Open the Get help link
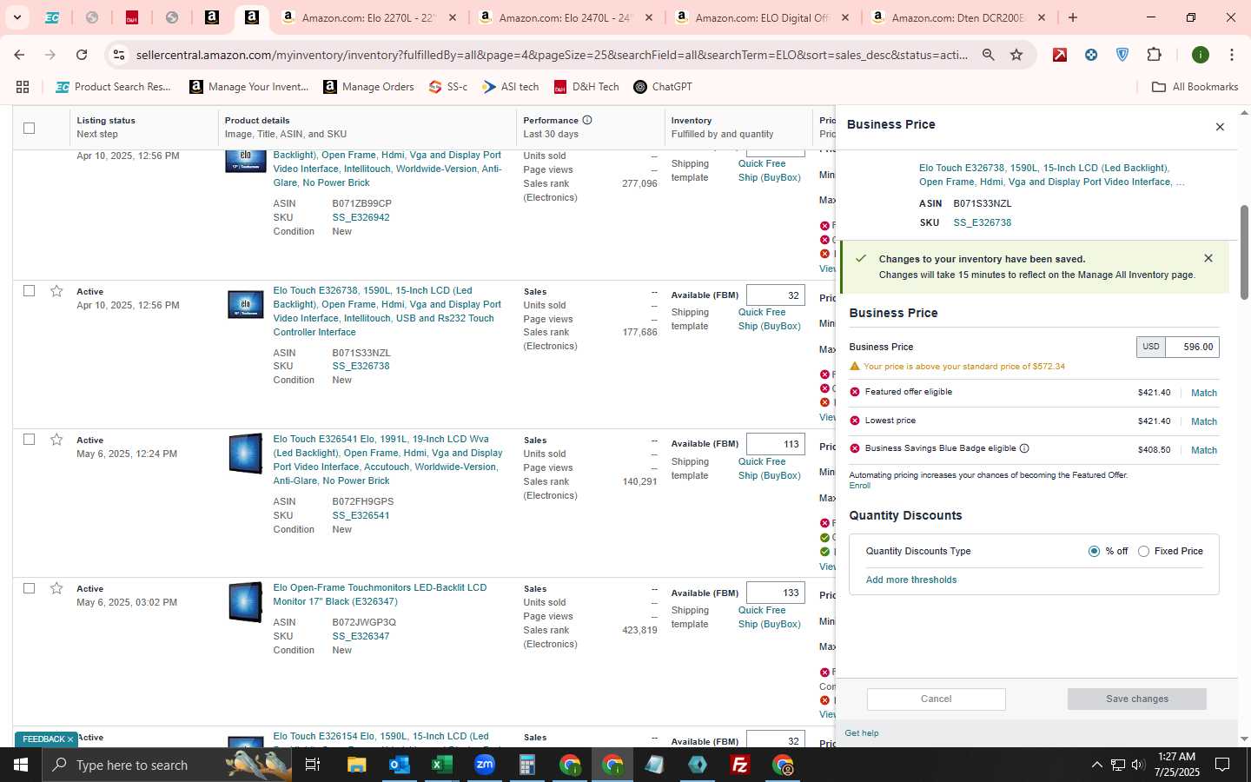The image size is (1251, 782). [x=861, y=732]
